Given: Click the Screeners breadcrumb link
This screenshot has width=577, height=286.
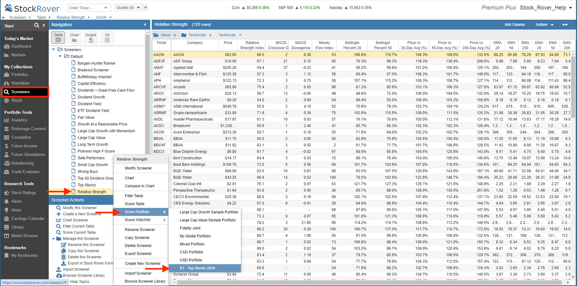Looking at the screenshot, I should (18, 18).
